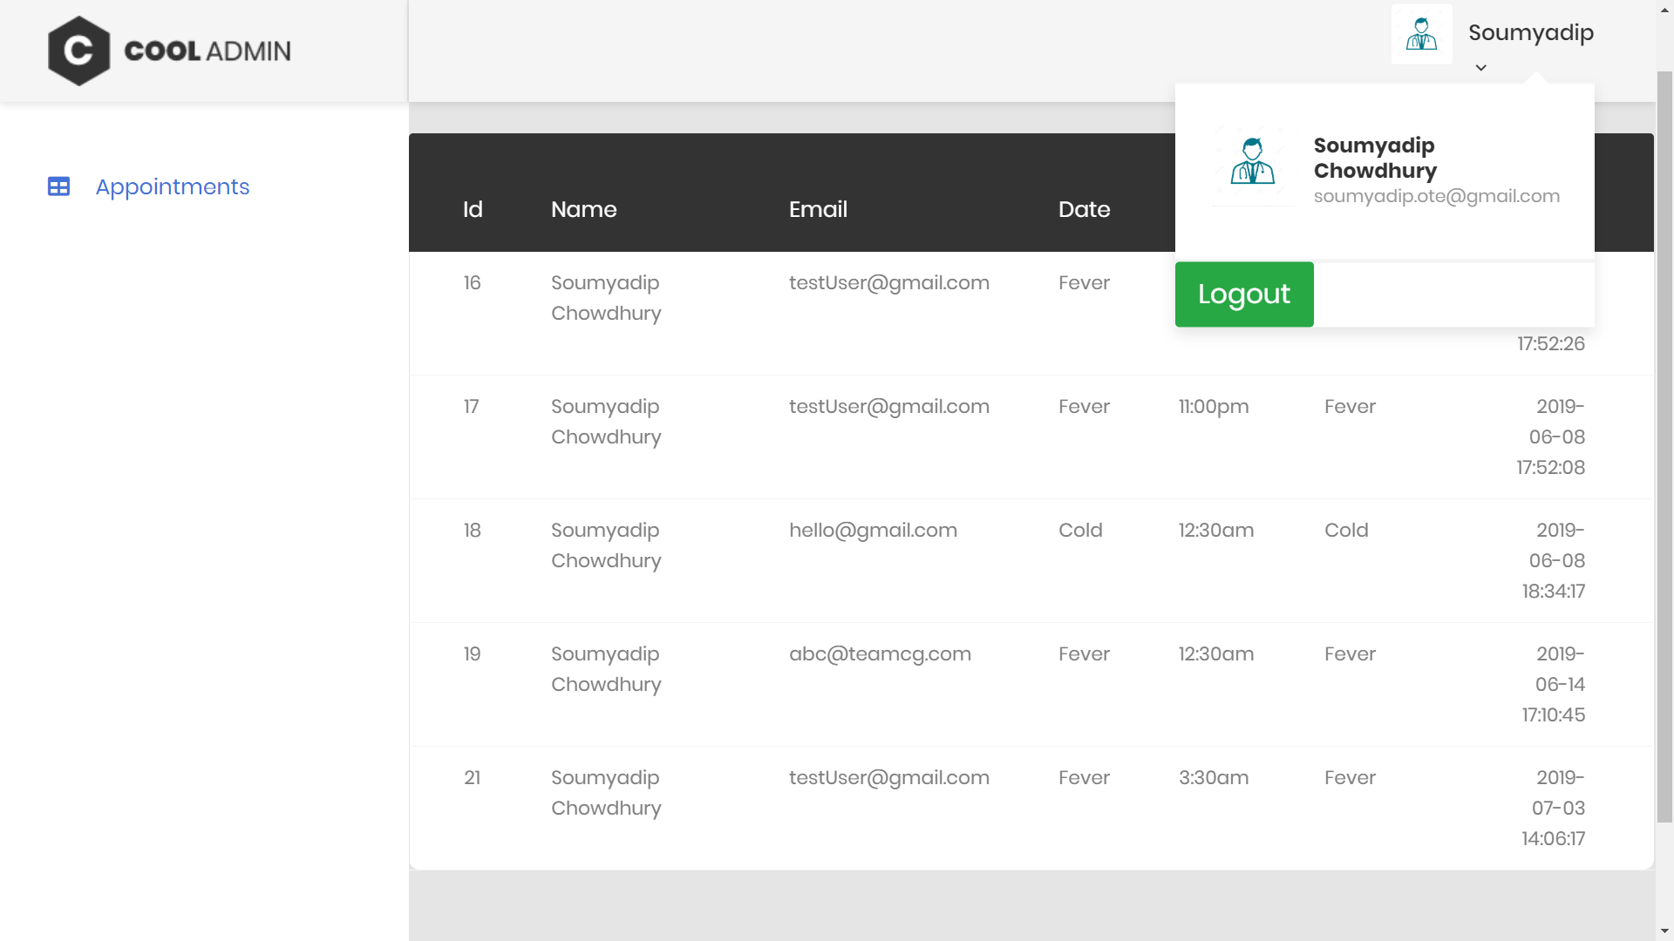Select the appointment row with Id 17

[x=471, y=406]
